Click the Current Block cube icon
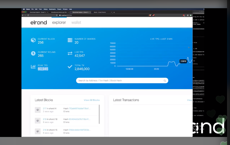230x145 pixels. pyautogui.click(x=33, y=40)
